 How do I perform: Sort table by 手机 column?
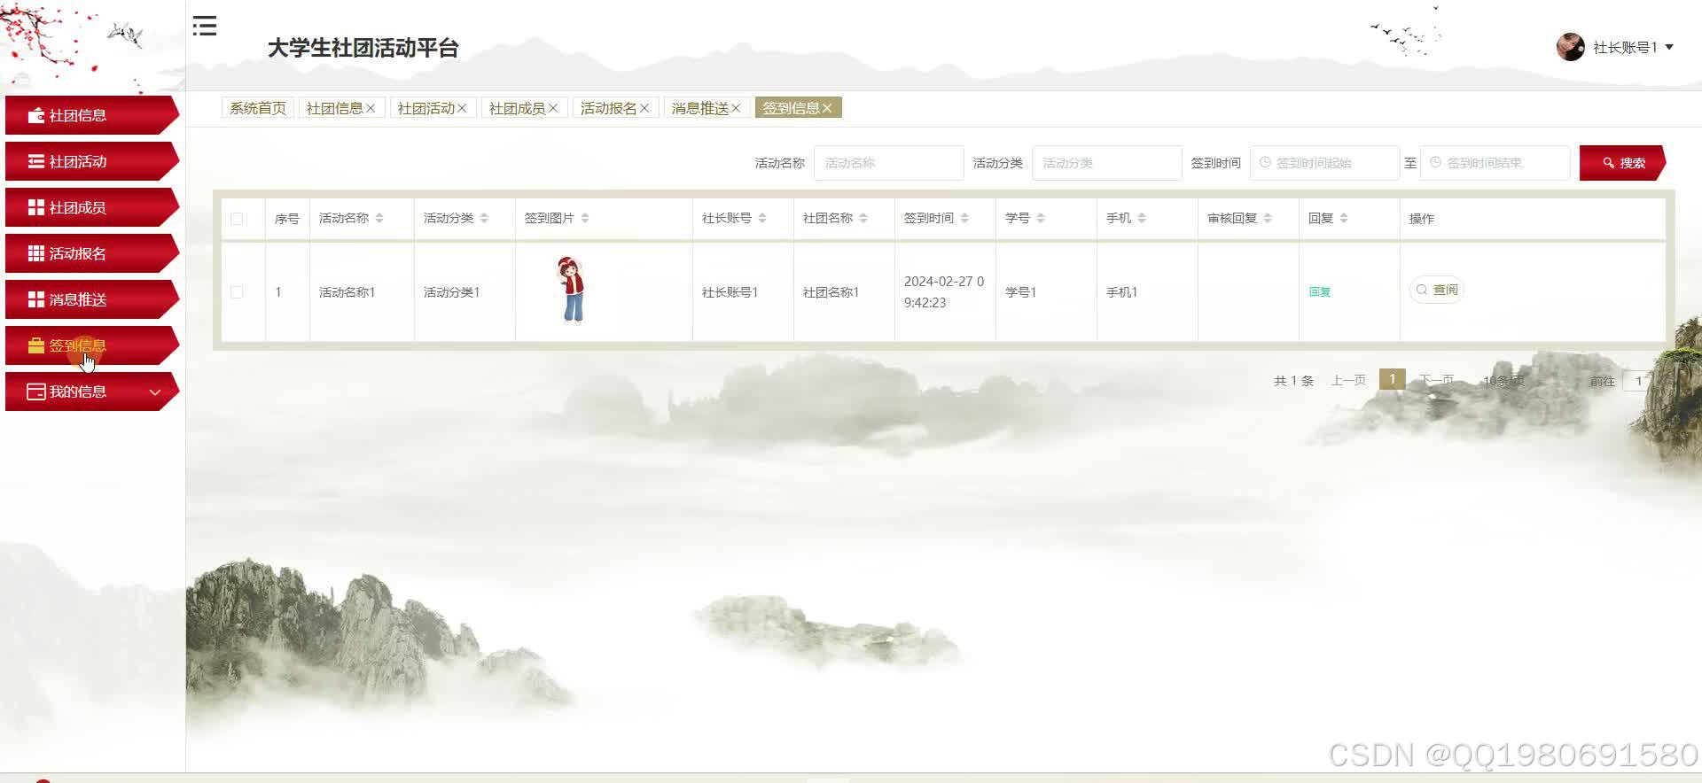pos(1142,218)
